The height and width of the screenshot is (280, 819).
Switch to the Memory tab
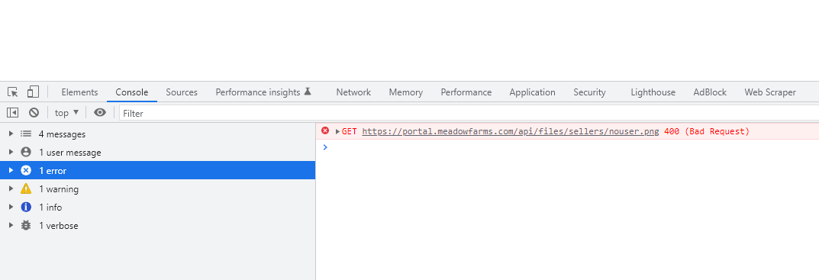[406, 92]
